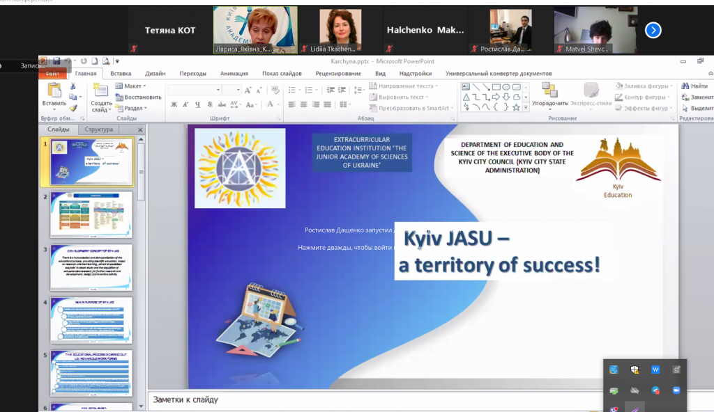Open the Контур фигуры shape outline dropdown
This screenshot has width=714, height=412.
[642, 97]
